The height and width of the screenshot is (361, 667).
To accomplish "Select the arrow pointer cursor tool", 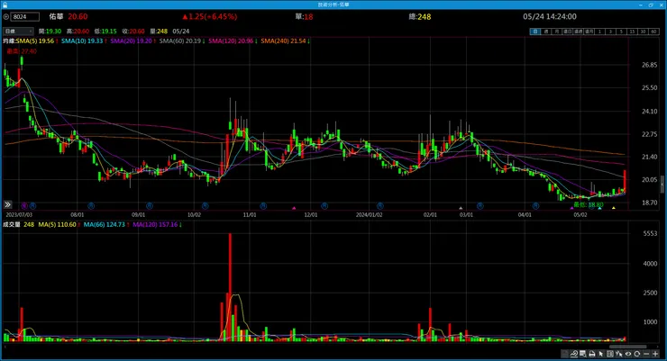I will coord(601,354).
